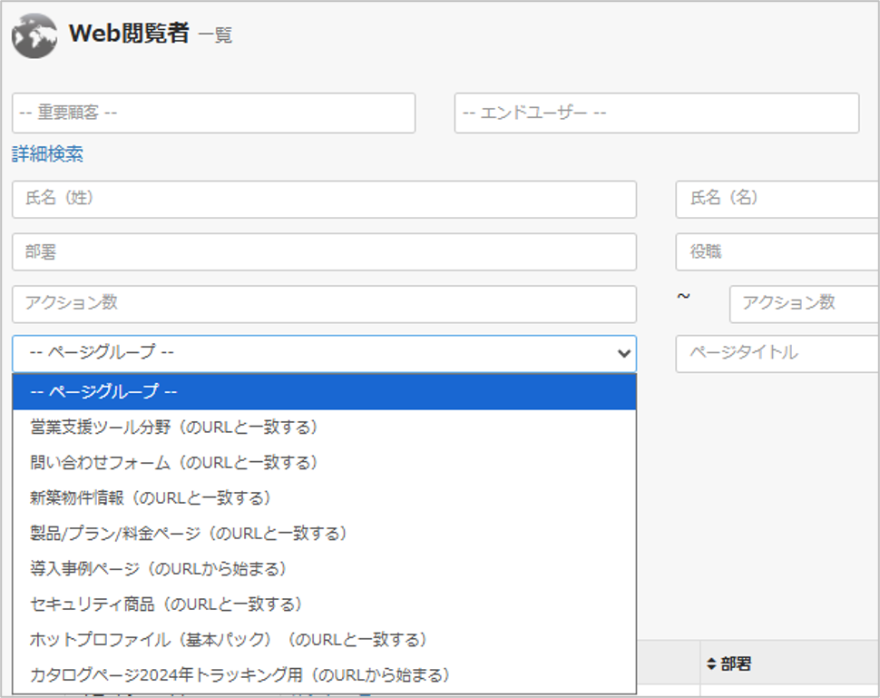
Task: Focus the ページタイトル input field
Action: [x=777, y=354]
